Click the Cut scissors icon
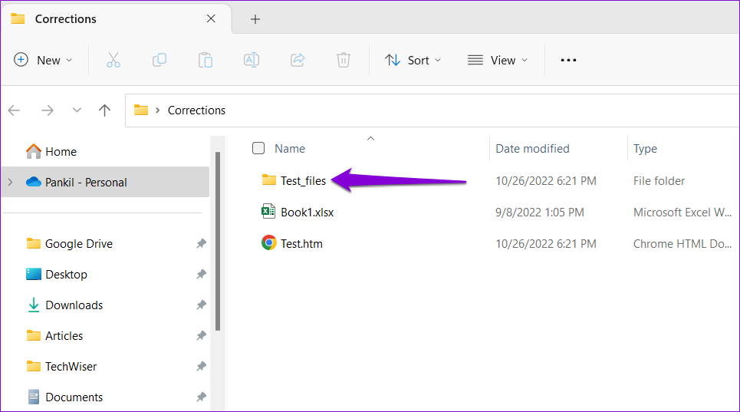740x412 pixels. (113, 60)
